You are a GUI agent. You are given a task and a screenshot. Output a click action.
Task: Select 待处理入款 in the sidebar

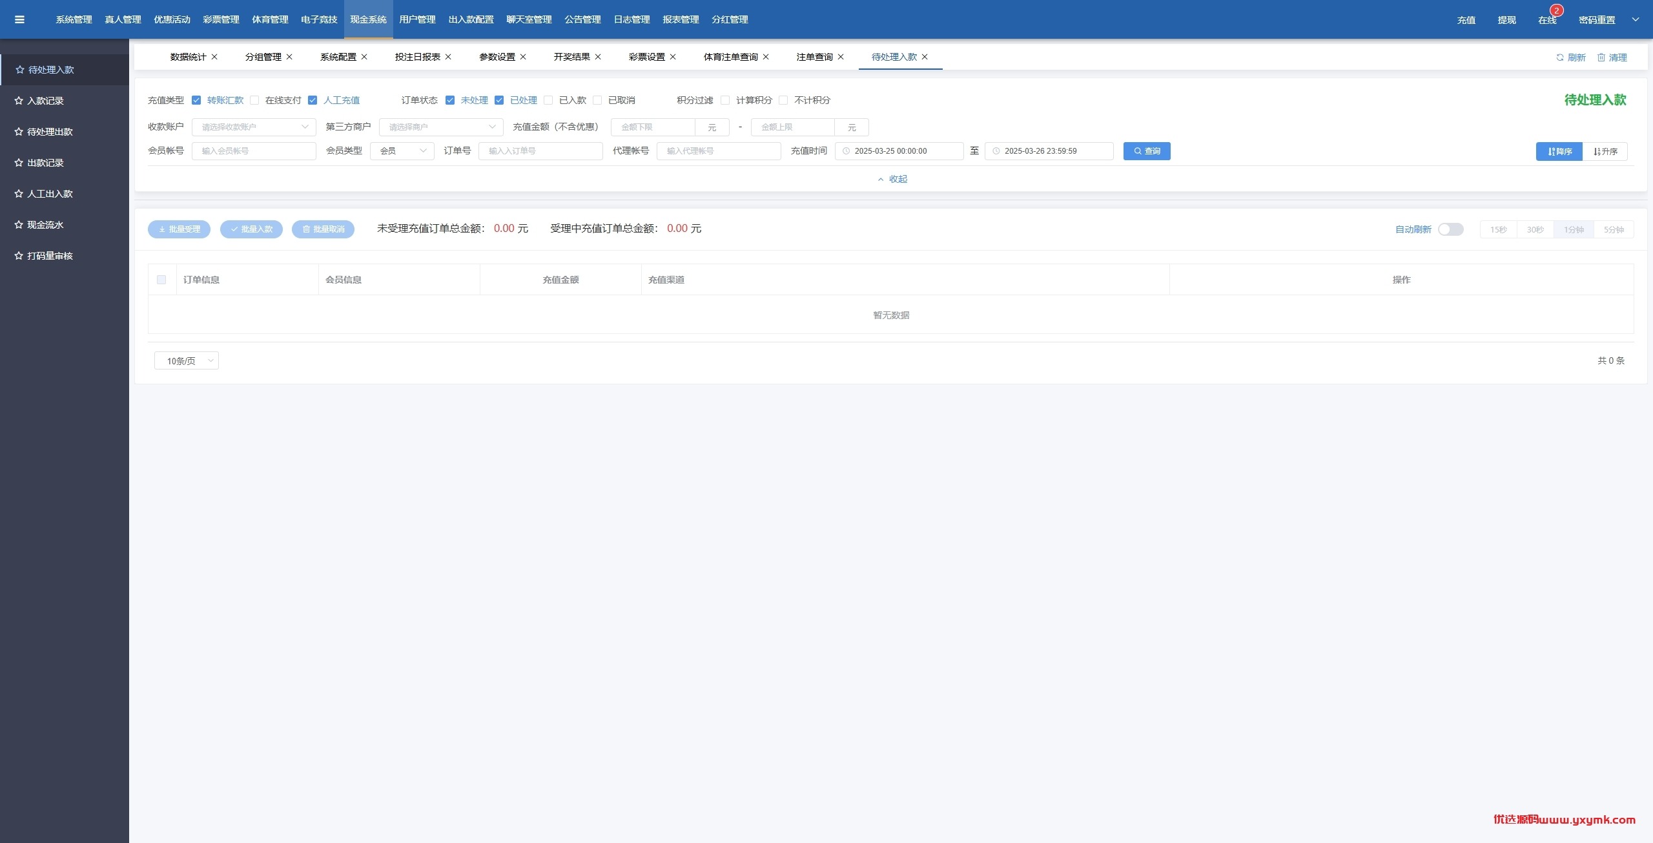[65, 70]
